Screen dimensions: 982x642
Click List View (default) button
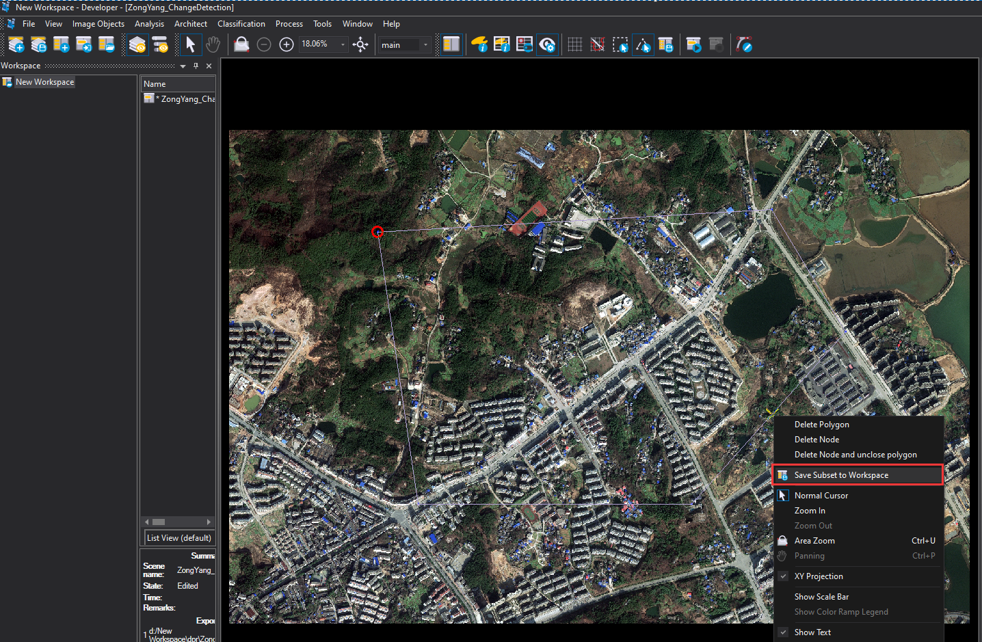179,538
